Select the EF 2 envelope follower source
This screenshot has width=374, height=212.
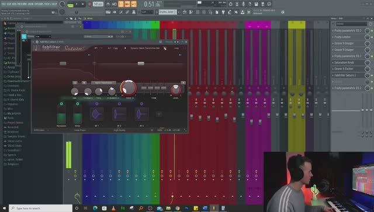tap(119, 114)
